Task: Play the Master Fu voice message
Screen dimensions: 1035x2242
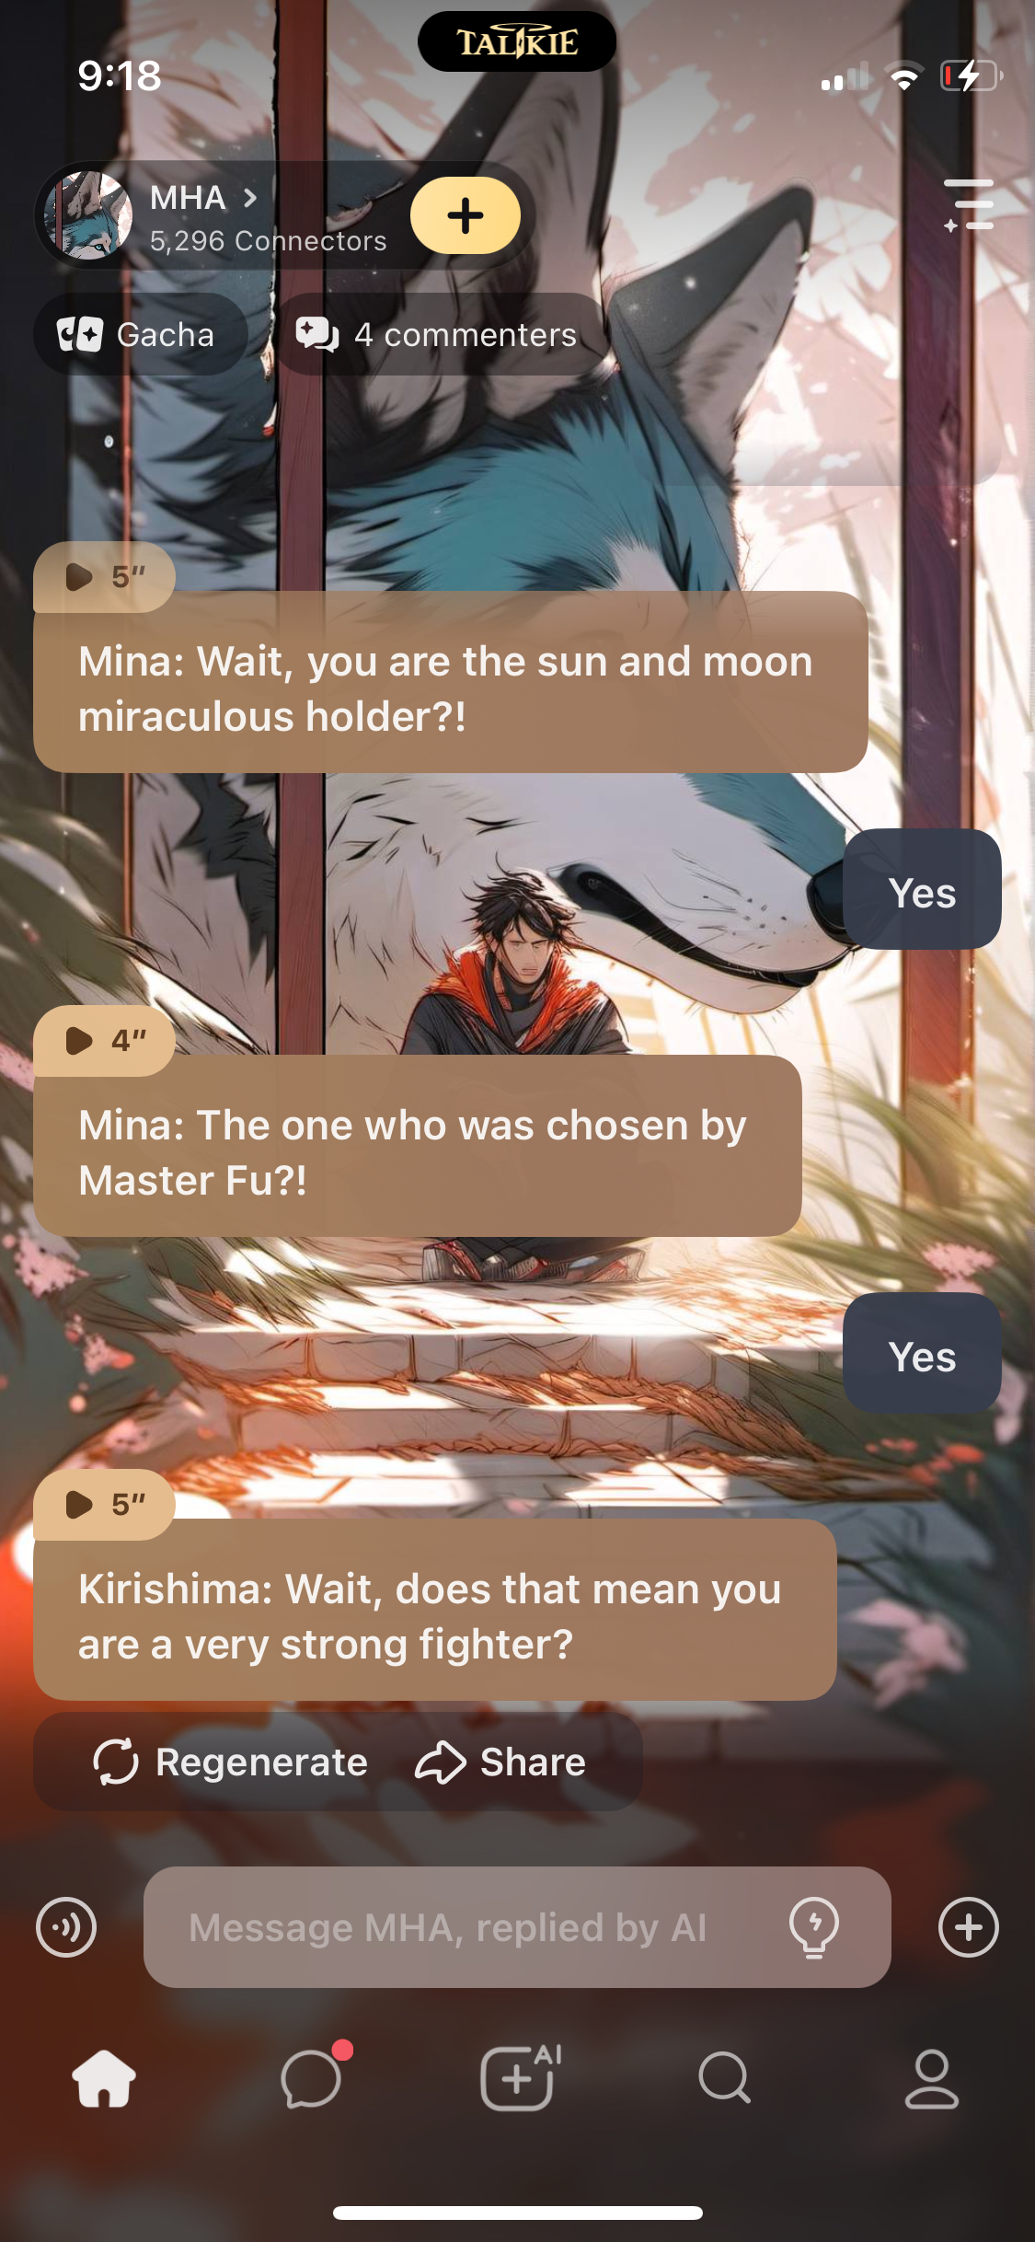Action: [104, 1041]
